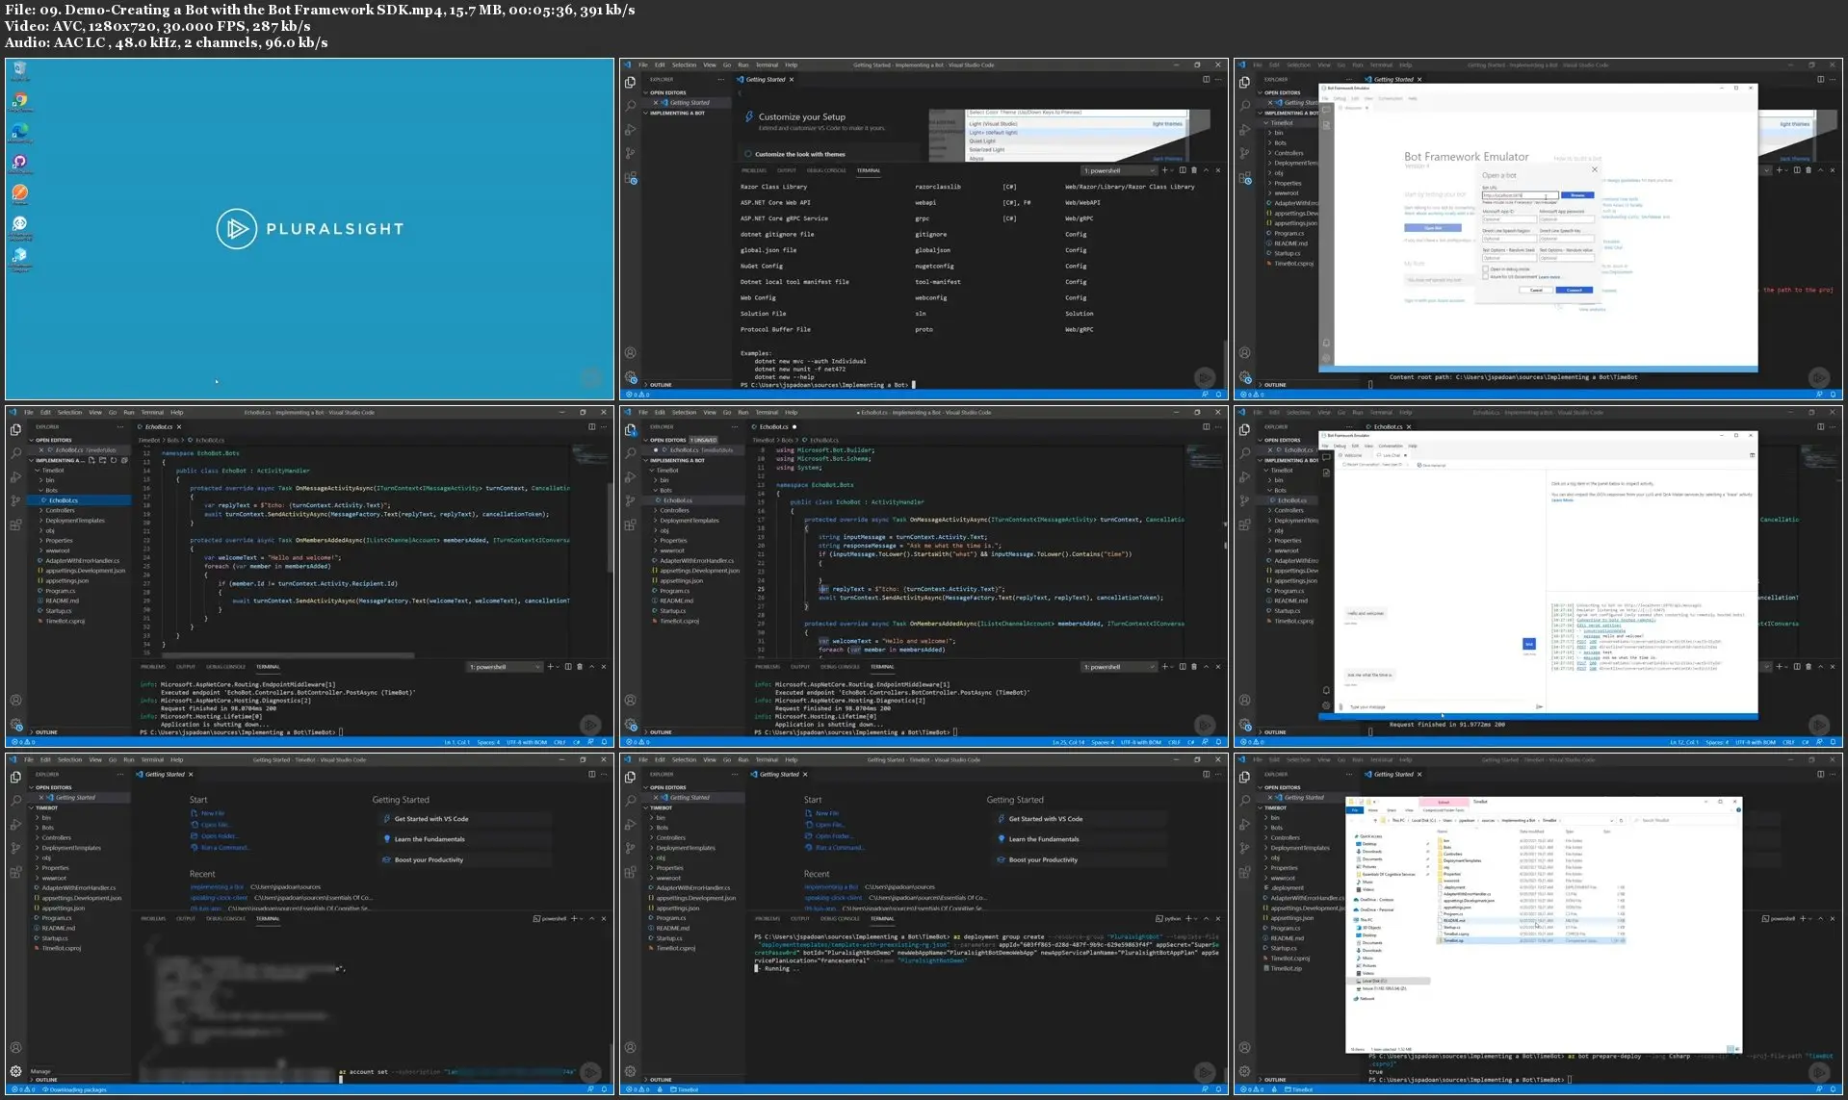Click into the Bot URL input field

pos(1519,195)
